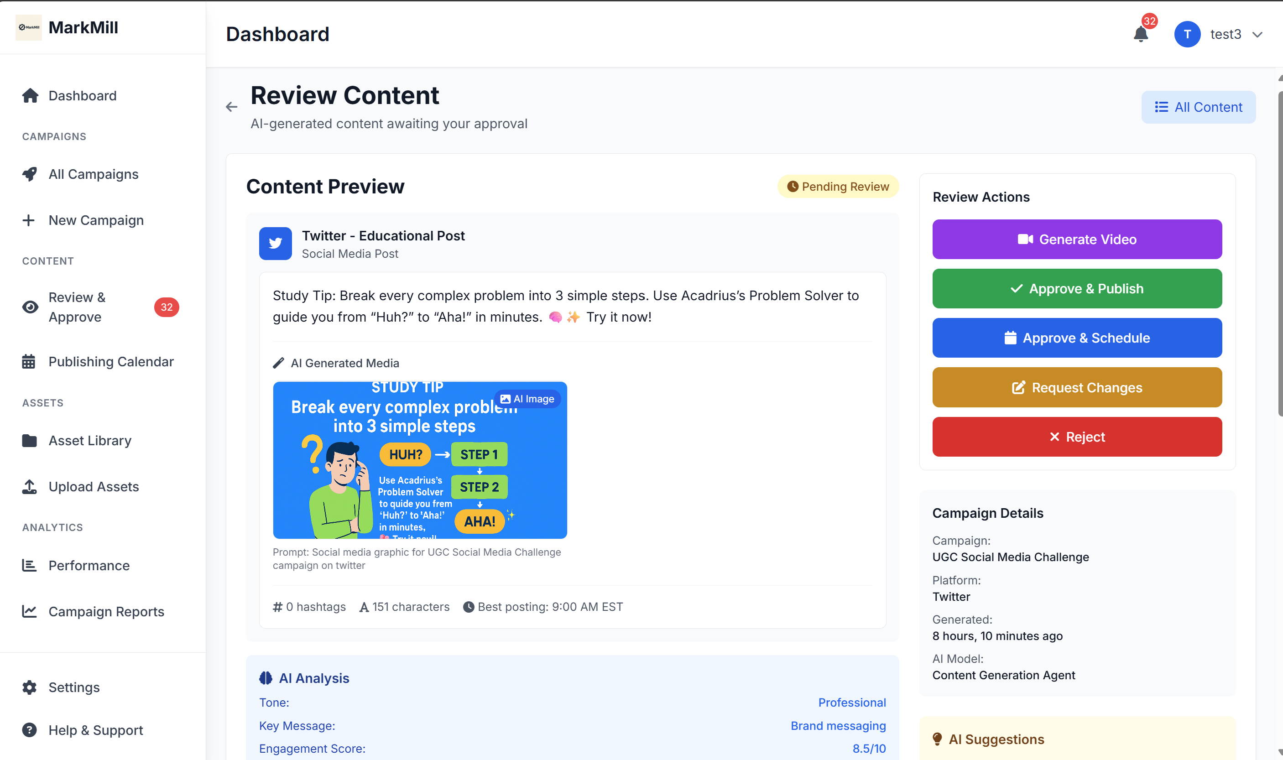Click the notification bell icon
This screenshot has height=760, width=1283.
coord(1140,34)
